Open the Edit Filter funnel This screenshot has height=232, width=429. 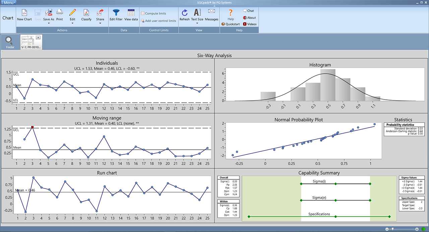116,13
